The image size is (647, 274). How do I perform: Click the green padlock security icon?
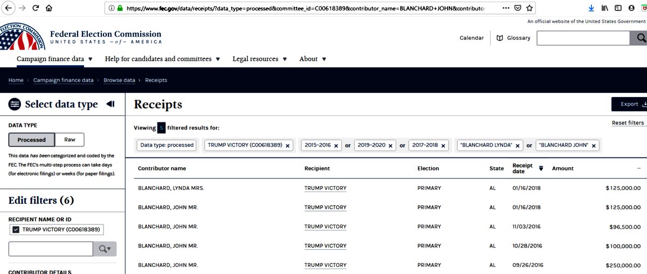[x=120, y=9]
